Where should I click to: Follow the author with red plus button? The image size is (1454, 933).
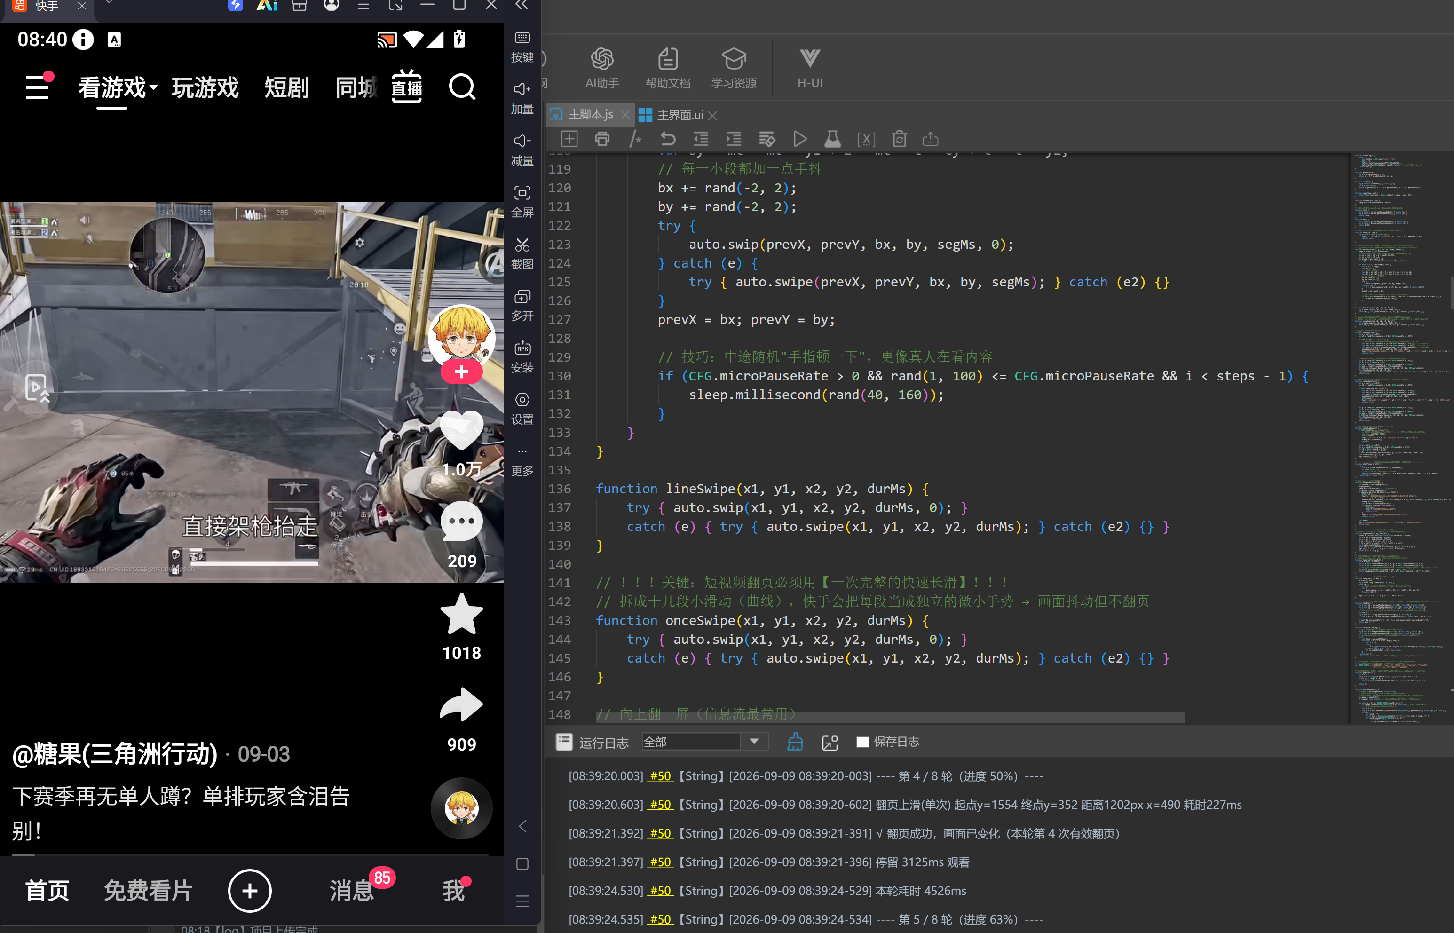[x=462, y=372]
